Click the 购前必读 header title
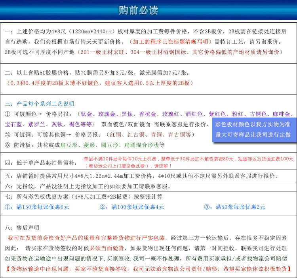 point(148,10)
